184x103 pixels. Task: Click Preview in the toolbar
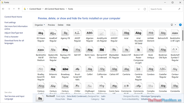click(x=51, y=25)
